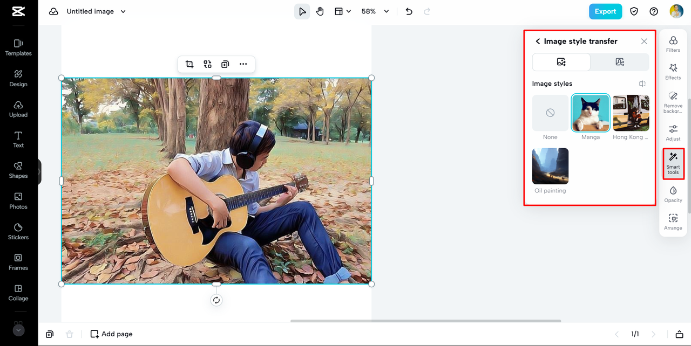Select the Text tool in sidebar
Viewport: 691px width, 346px height.
[18, 140]
